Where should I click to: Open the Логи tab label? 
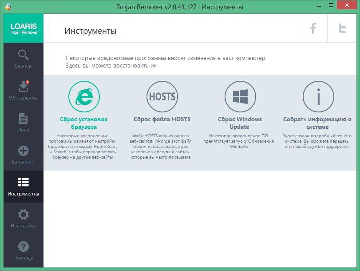point(23,130)
